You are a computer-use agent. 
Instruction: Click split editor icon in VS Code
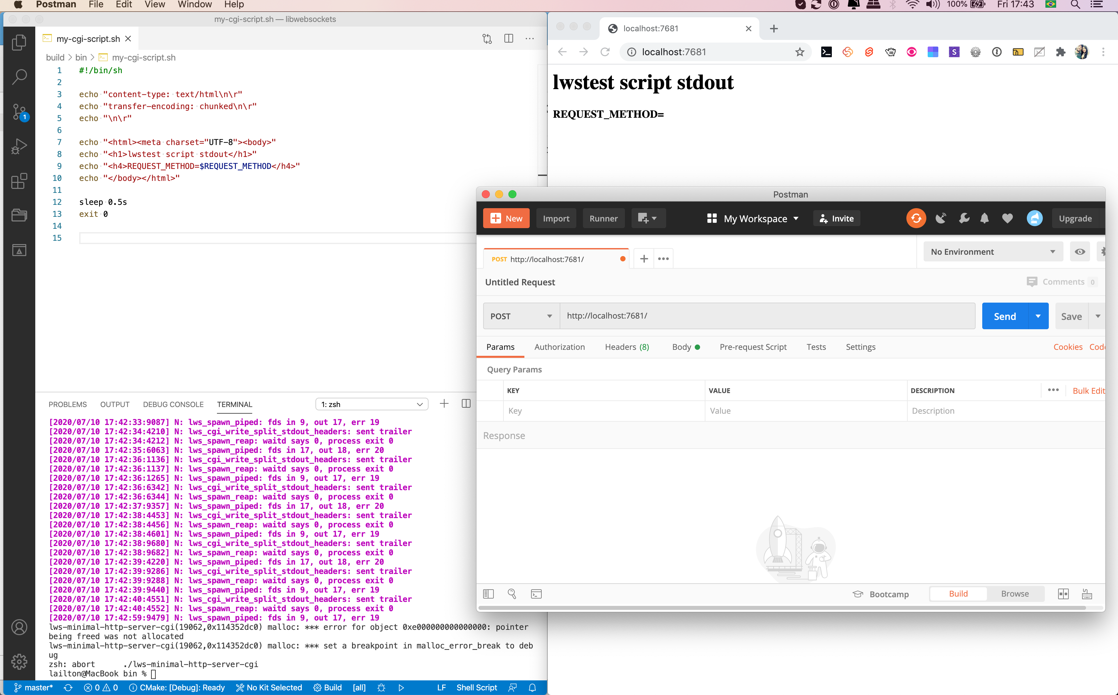pyautogui.click(x=509, y=39)
